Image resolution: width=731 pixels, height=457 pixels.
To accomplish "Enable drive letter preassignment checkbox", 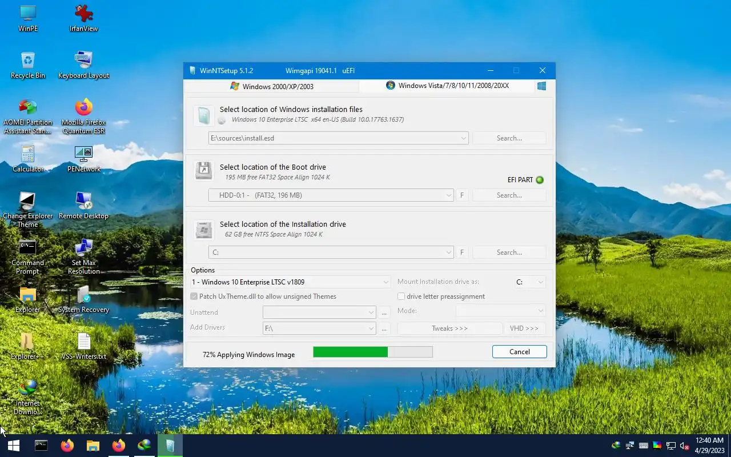I will coord(401,296).
